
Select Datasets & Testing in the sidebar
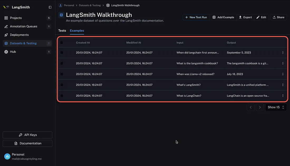[x=27, y=43]
